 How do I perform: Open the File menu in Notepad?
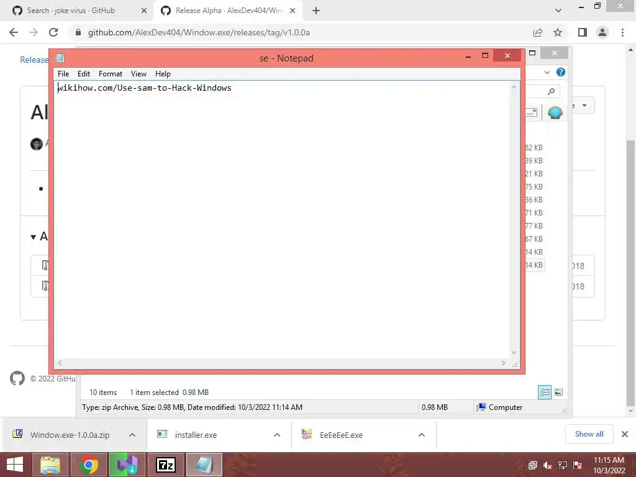(x=63, y=74)
